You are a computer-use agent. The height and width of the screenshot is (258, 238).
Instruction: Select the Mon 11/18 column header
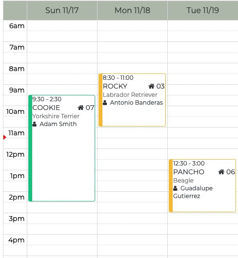click(x=132, y=10)
